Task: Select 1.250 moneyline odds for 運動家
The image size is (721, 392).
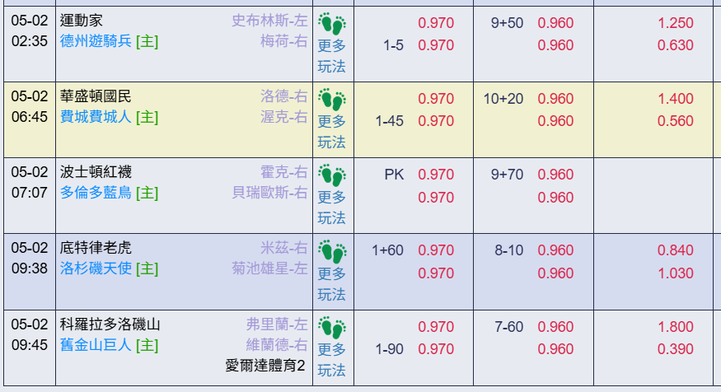Action: (676, 23)
